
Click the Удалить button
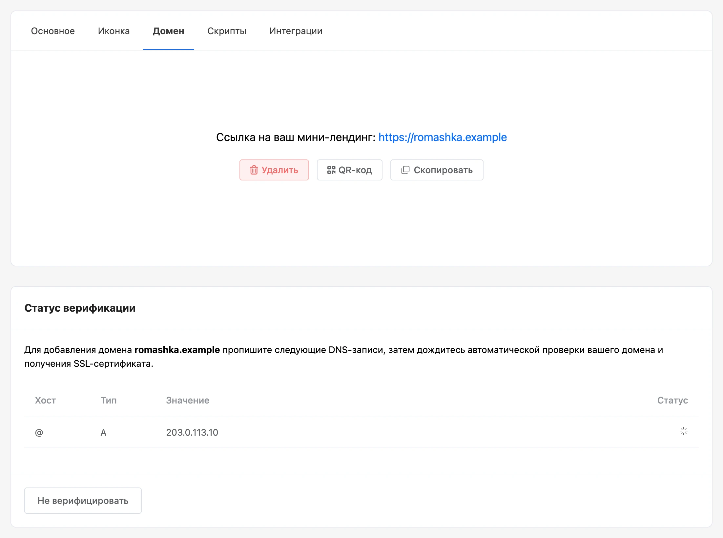pos(274,170)
